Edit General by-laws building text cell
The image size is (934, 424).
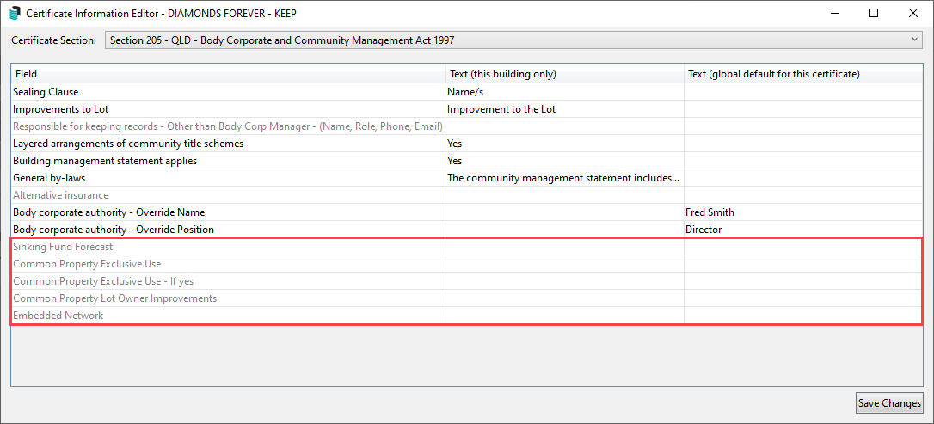[x=564, y=178]
